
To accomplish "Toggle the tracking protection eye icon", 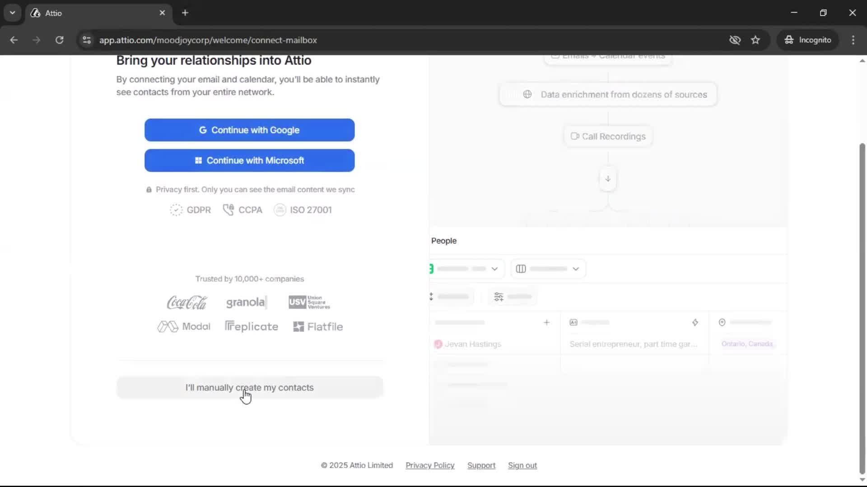I will [x=735, y=40].
